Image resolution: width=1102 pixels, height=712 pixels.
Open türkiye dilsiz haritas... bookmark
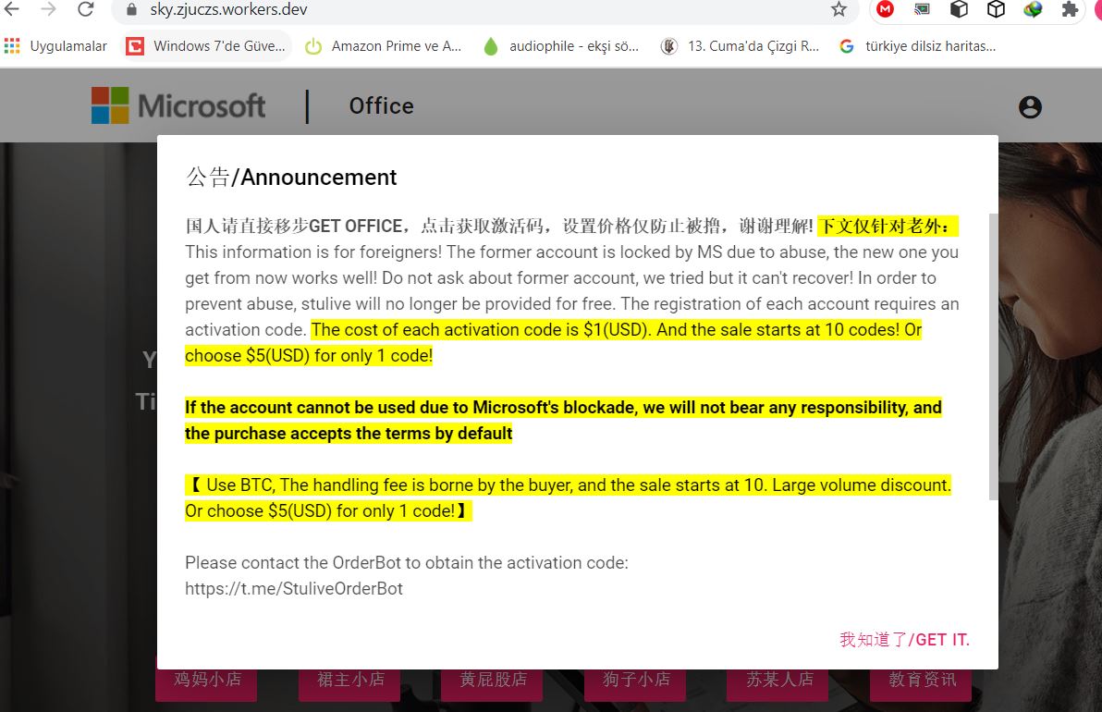click(x=918, y=46)
